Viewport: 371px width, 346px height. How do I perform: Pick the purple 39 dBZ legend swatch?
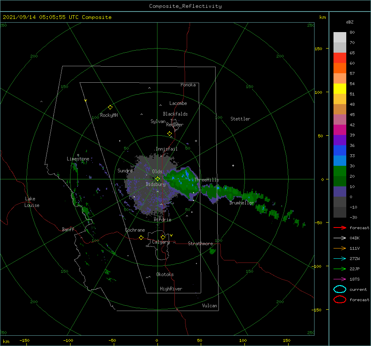pos(340,140)
